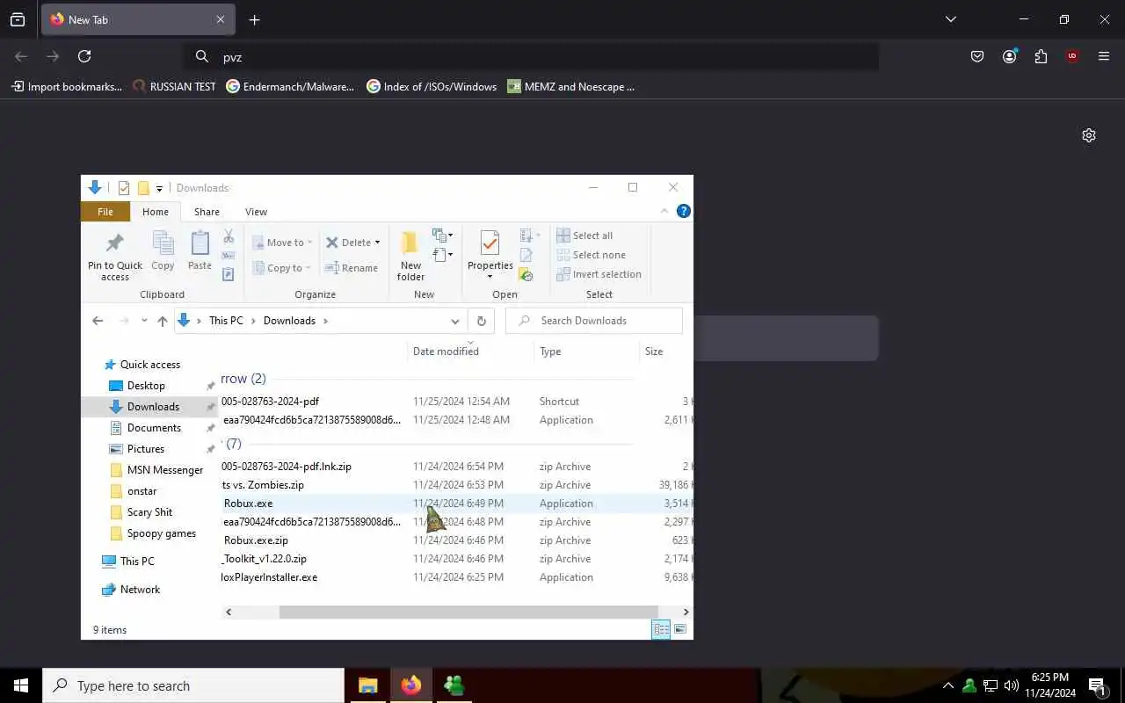Open Properties of selected item

(490, 248)
